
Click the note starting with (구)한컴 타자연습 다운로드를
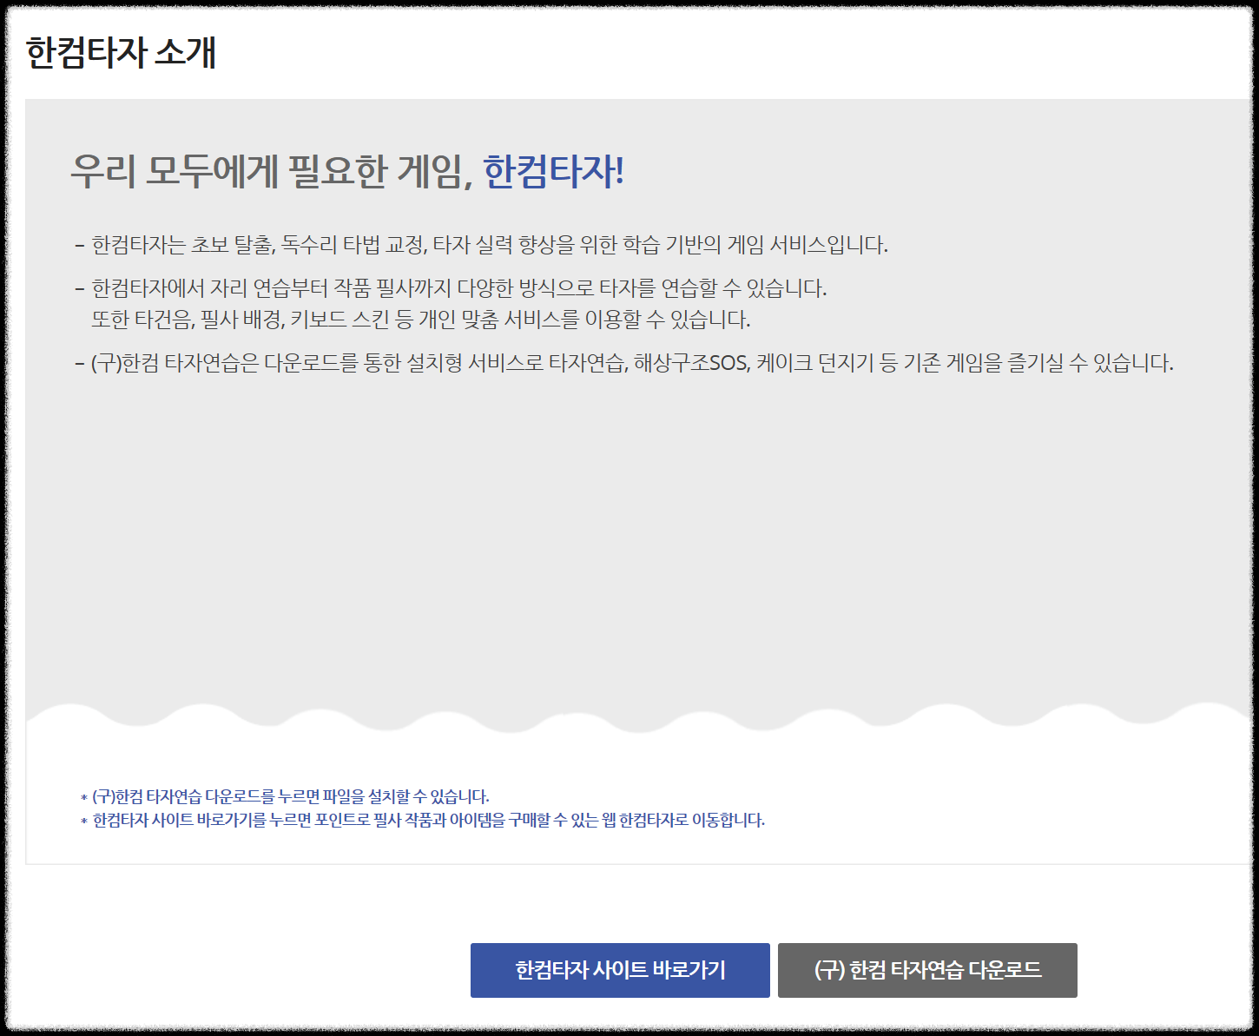tap(287, 794)
